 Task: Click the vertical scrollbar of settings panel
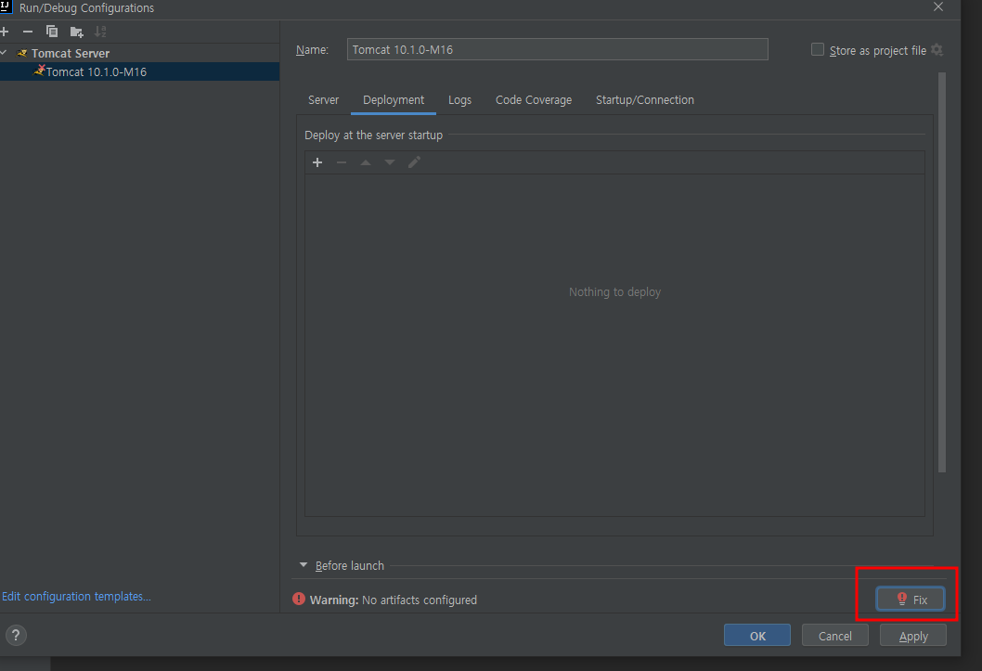click(942, 272)
